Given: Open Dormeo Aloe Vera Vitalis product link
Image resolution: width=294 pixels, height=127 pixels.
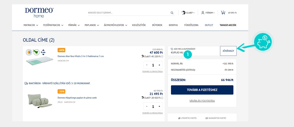Looking at the screenshot, I should pos(81,56).
